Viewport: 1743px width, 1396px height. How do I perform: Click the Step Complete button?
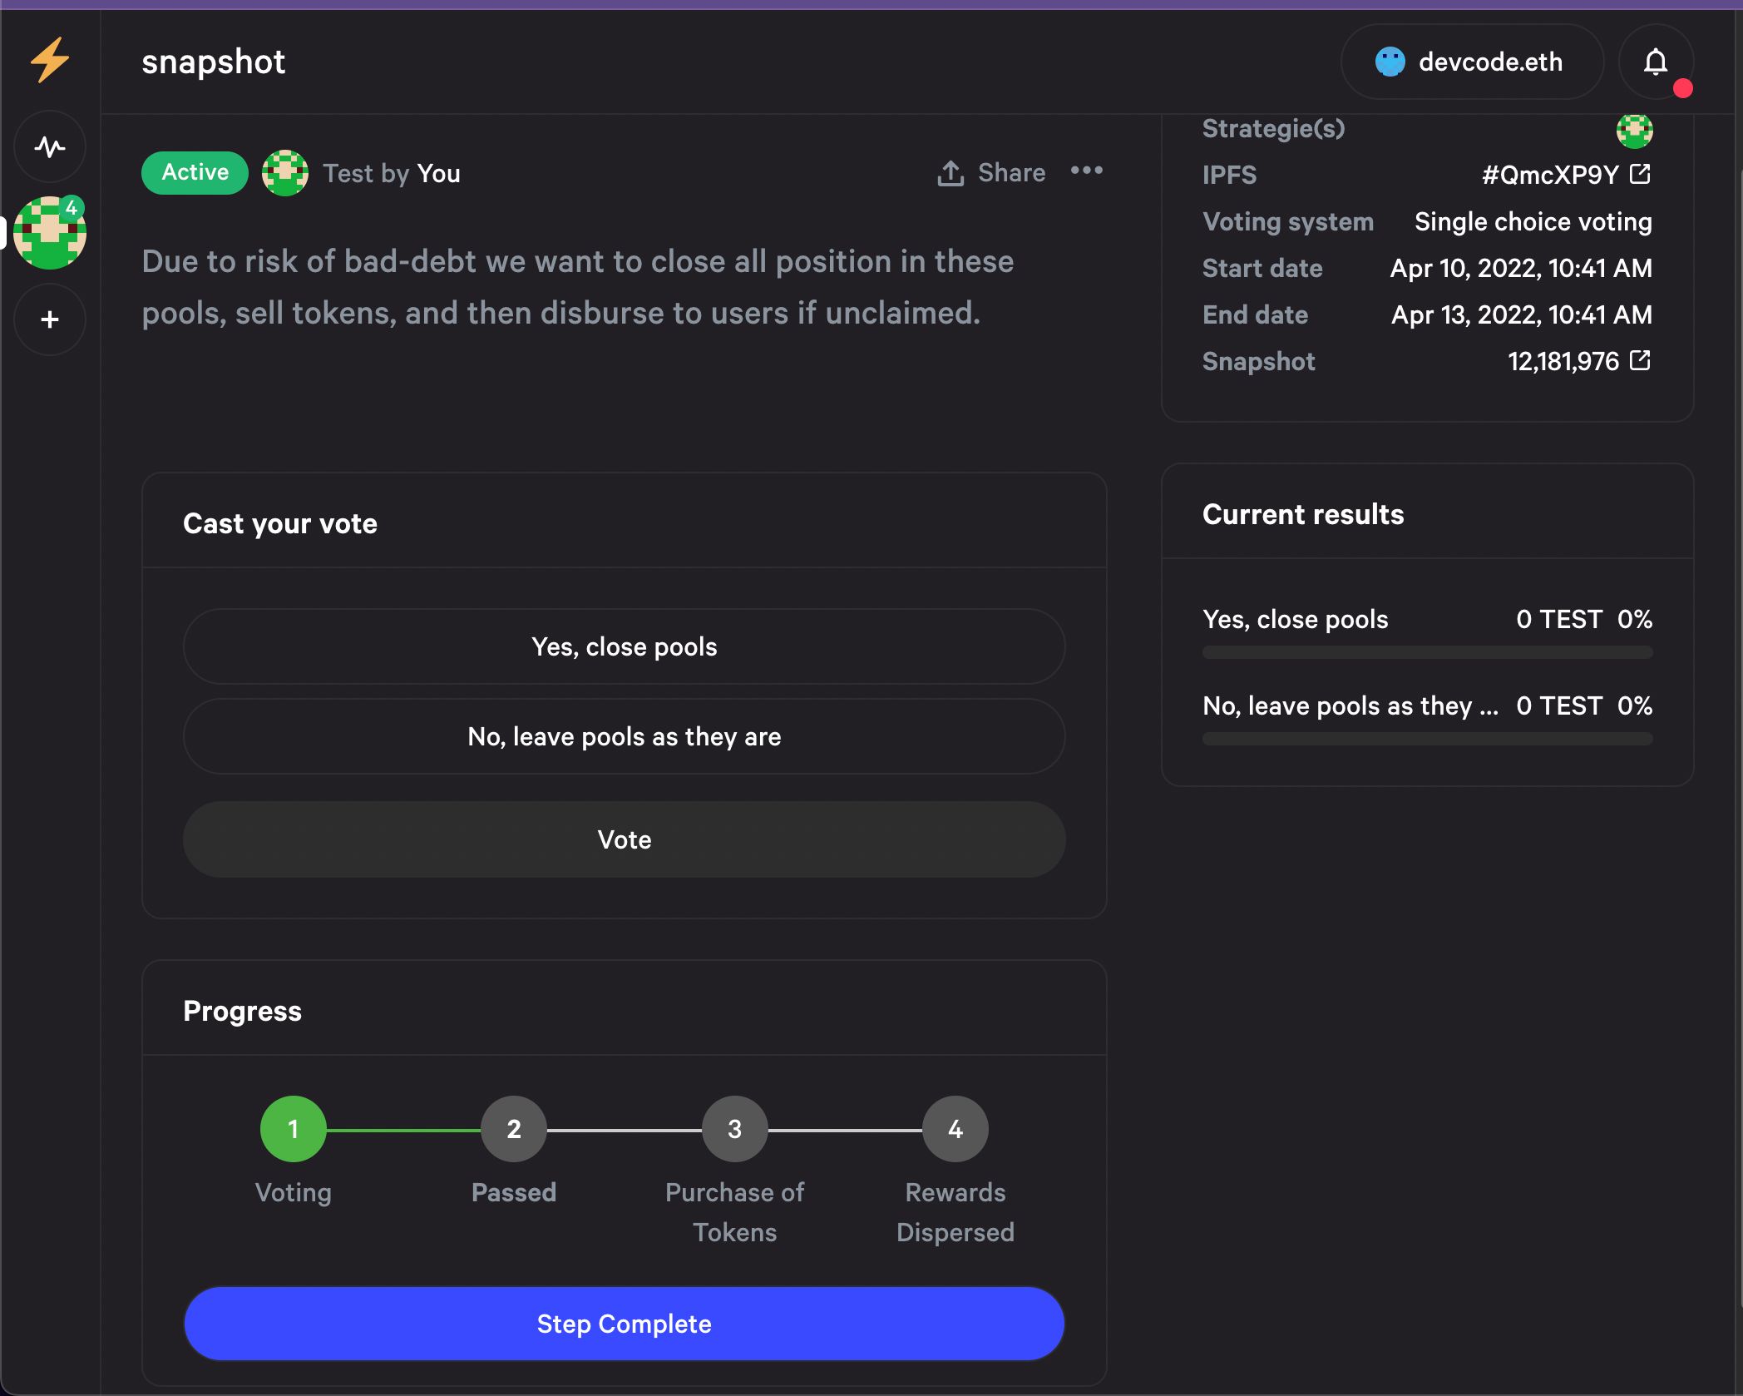pyautogui.click(x=624, y=1324)
